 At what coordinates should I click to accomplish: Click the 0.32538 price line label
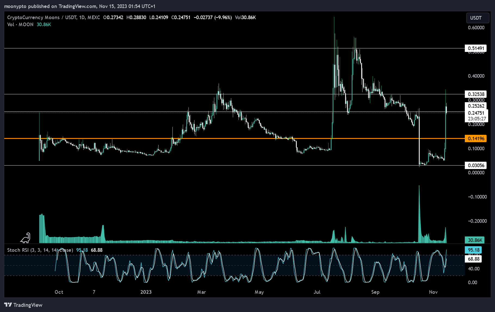click(476, 94)
